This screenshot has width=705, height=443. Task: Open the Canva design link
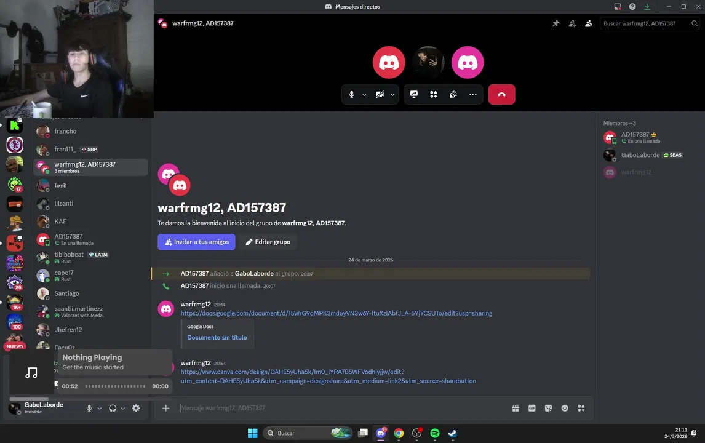[x=329, y=377]
